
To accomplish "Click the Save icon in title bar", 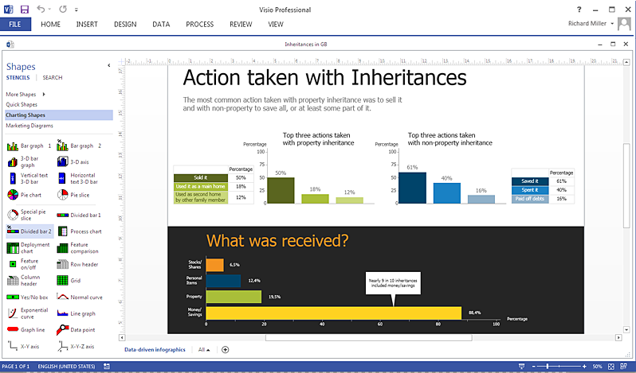I will point(25,10).
